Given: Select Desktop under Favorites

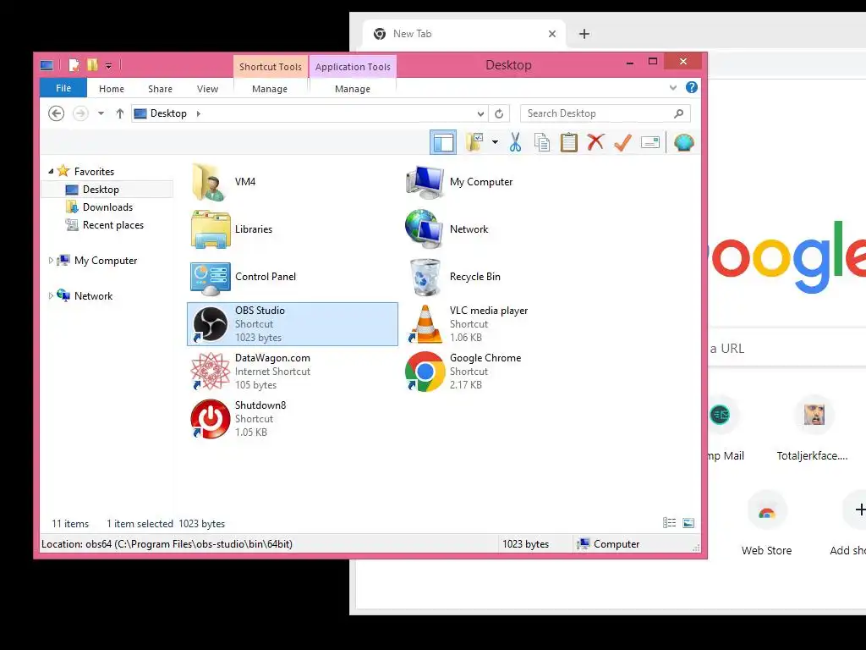Looking at the screenshot, I should click(107, 190).
